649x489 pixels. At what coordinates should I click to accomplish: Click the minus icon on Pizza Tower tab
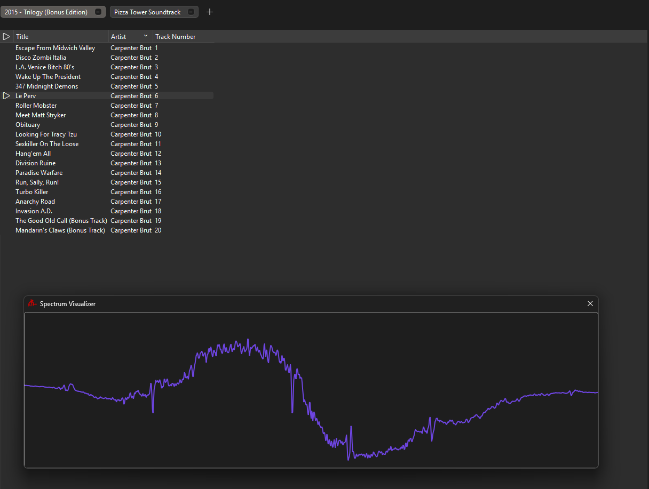pyautogui.click(x=191, y=12)
